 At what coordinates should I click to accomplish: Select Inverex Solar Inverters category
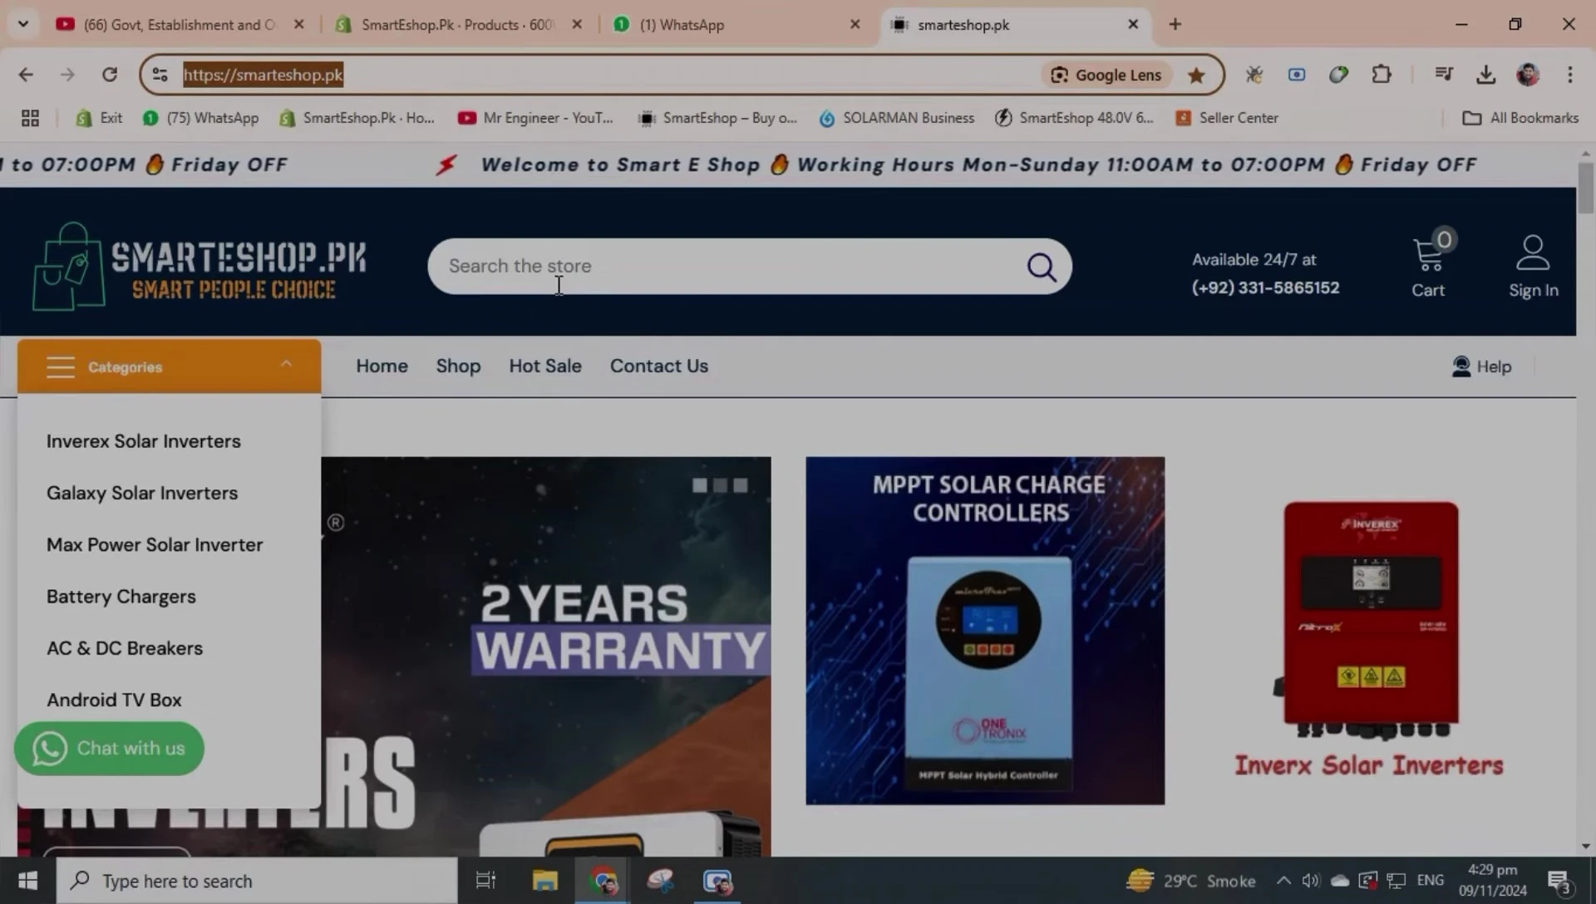tap(144, 441)
